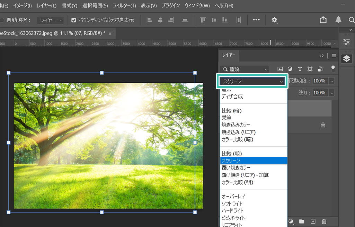Open the notification bell icon
Image resolution: width=355 pixels, height=227 pixels.
[x=338, y=20]
